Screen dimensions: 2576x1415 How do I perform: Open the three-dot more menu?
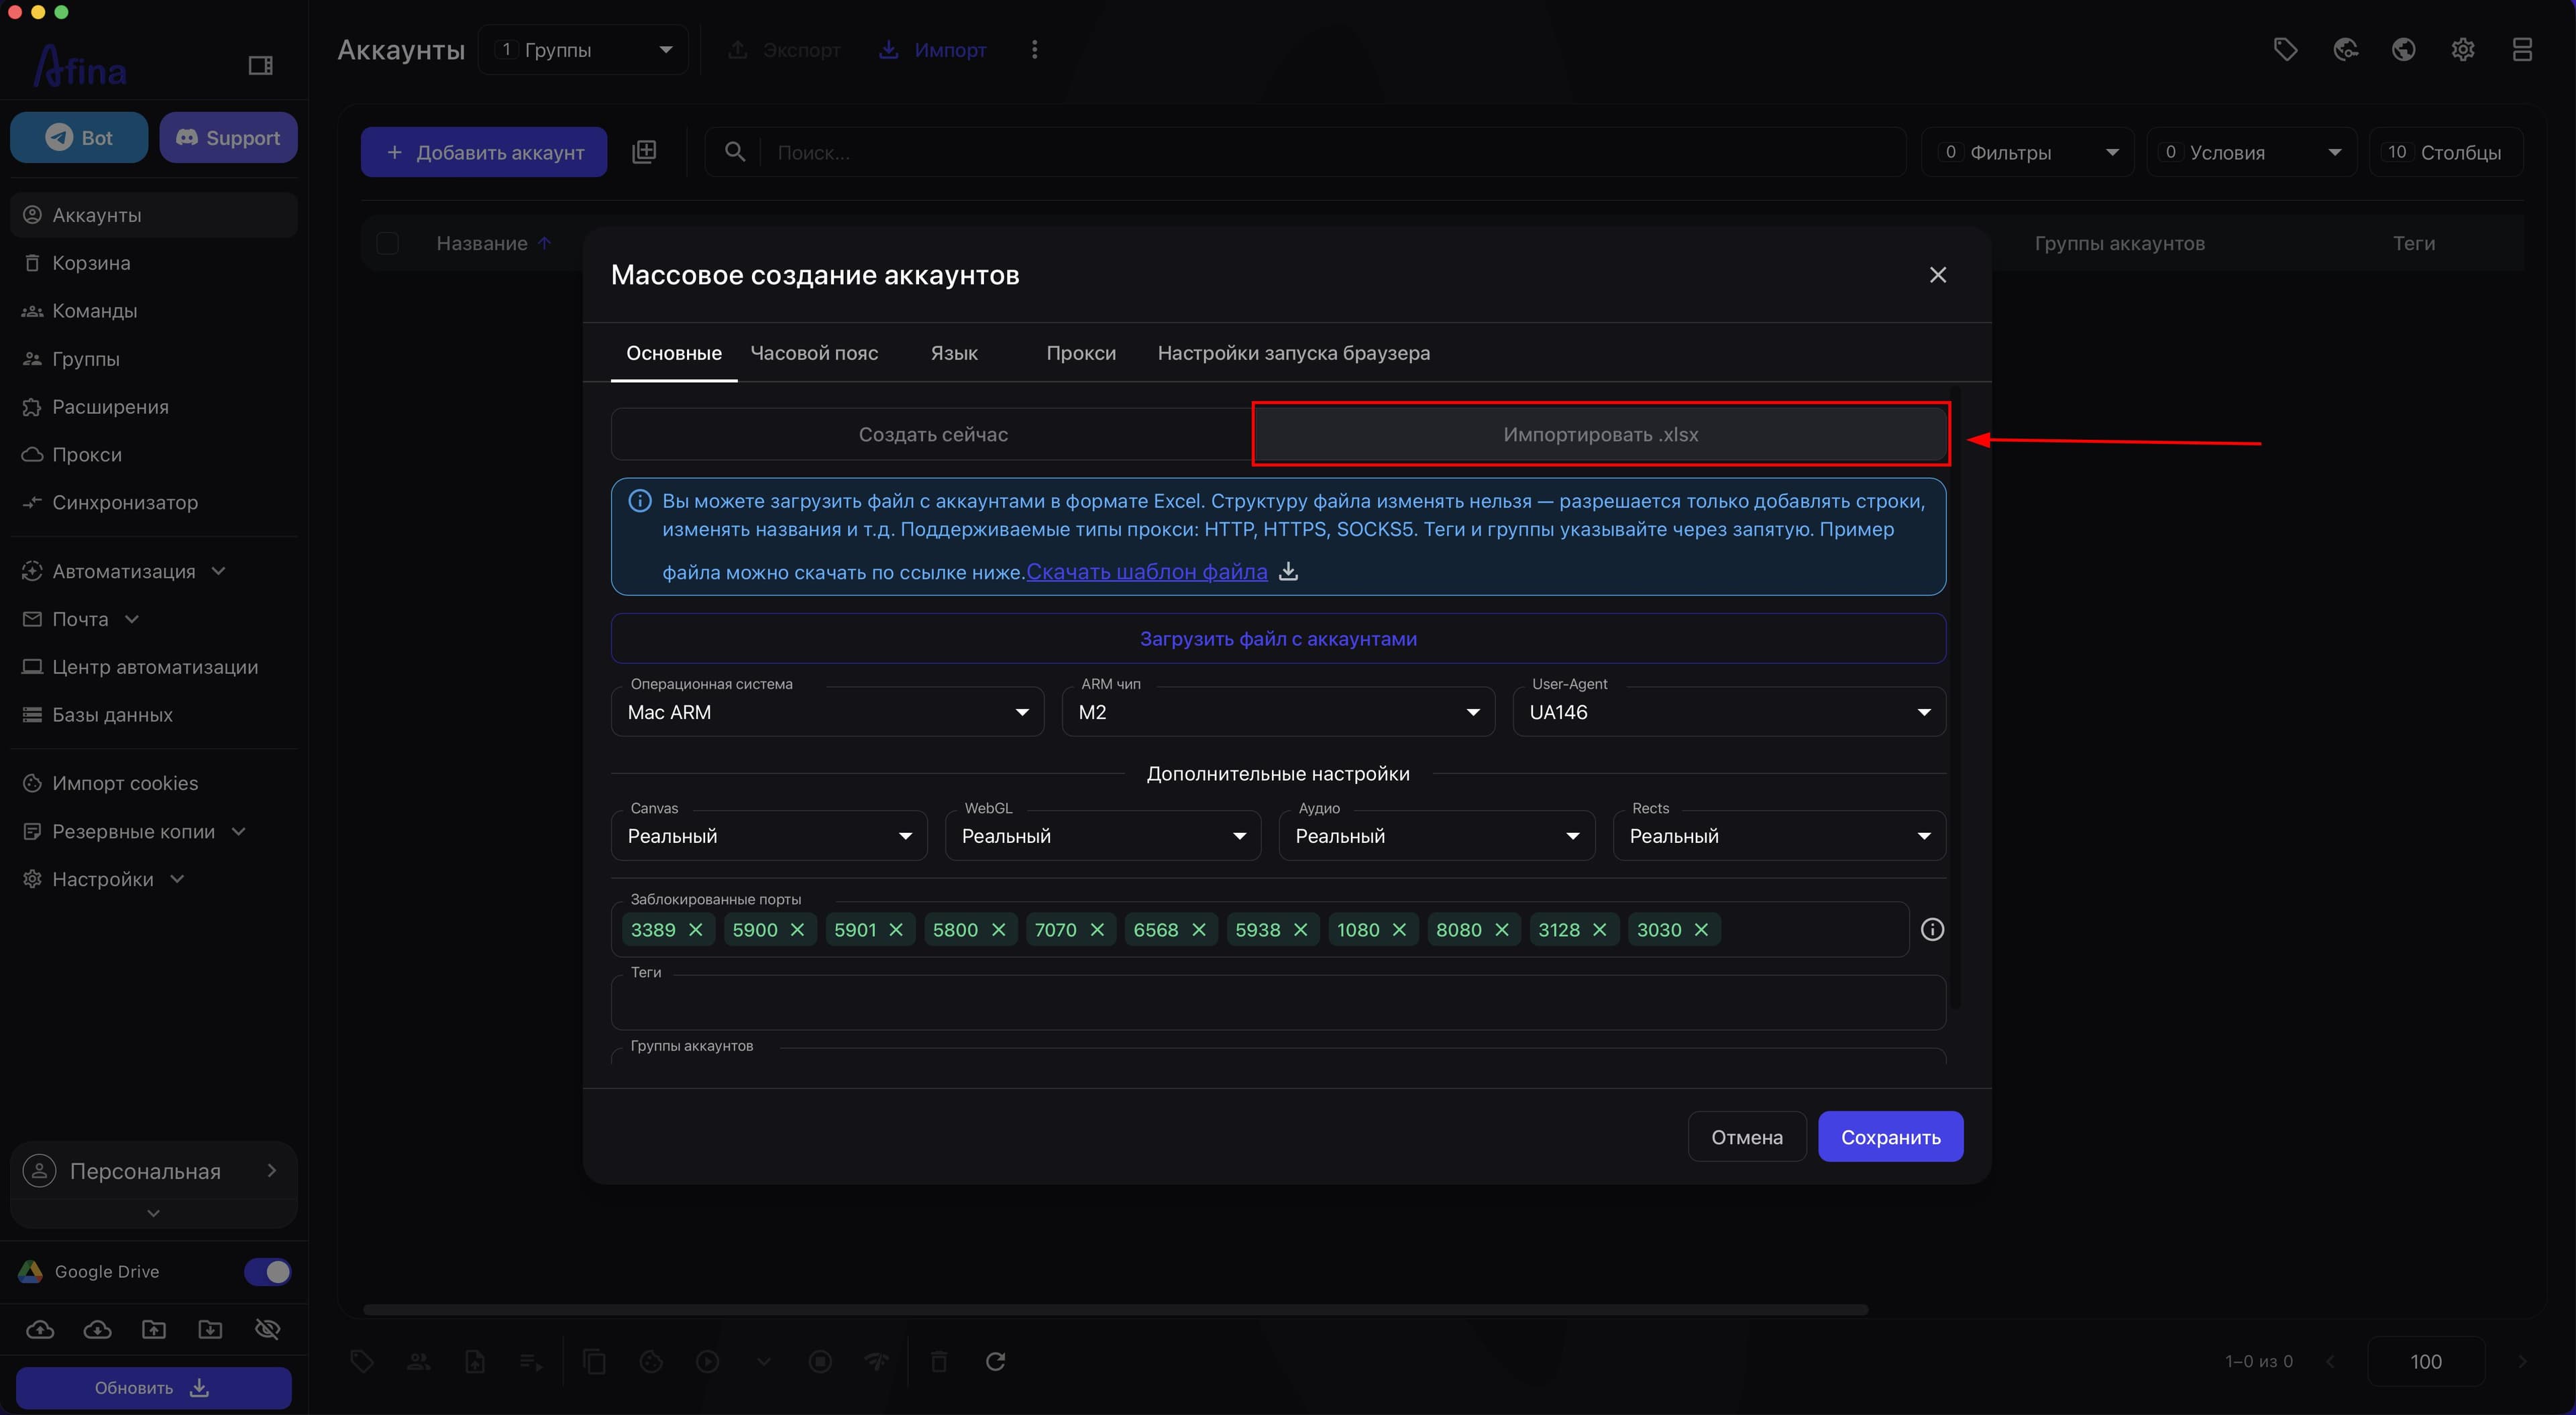(x=1034, y=50)
